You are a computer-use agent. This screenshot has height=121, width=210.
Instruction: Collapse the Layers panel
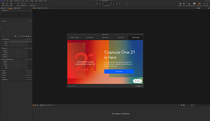(1, 21)
